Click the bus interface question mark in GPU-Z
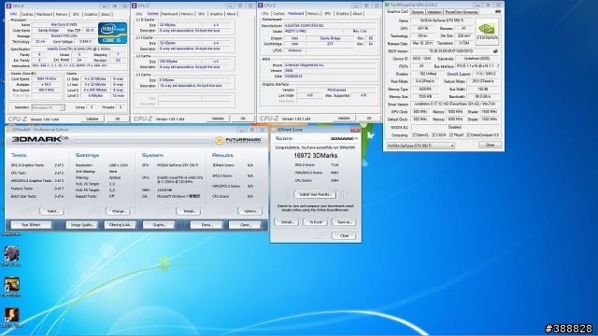598x336 pixels. pos(498,66)
